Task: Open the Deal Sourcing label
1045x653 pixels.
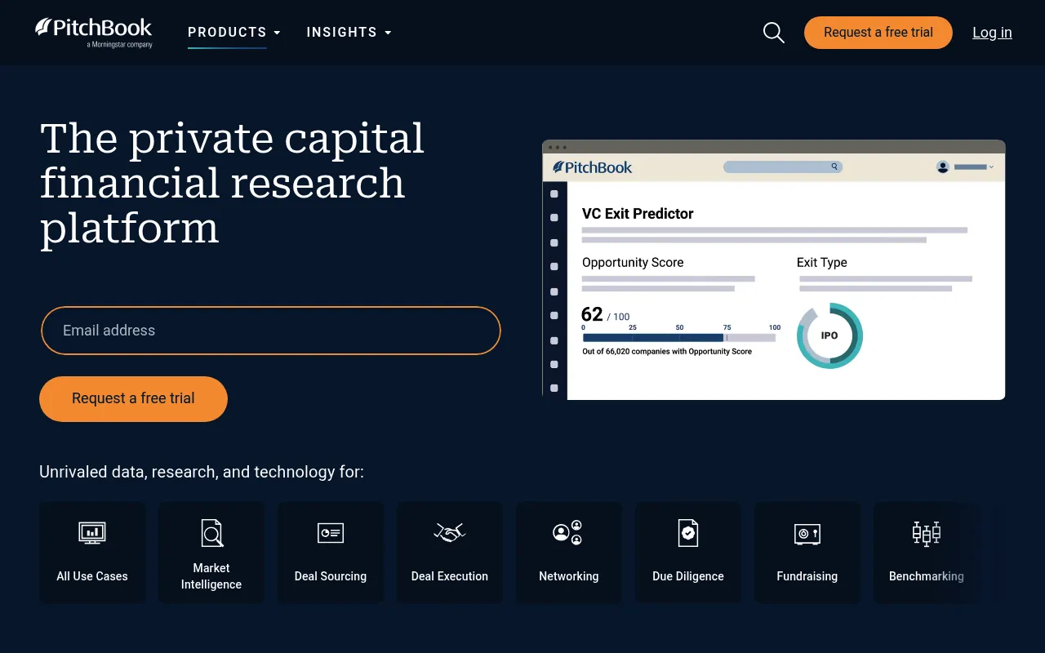Action: click(331, 576)
